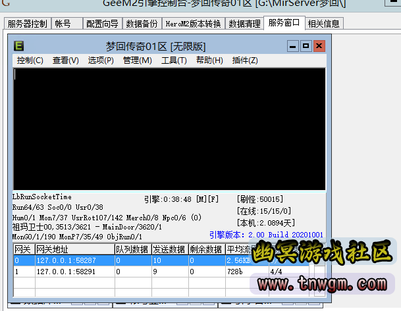Click the [在线:15/15/0] status text
Viewport: 401px width, 311px height.
[264, 211]
